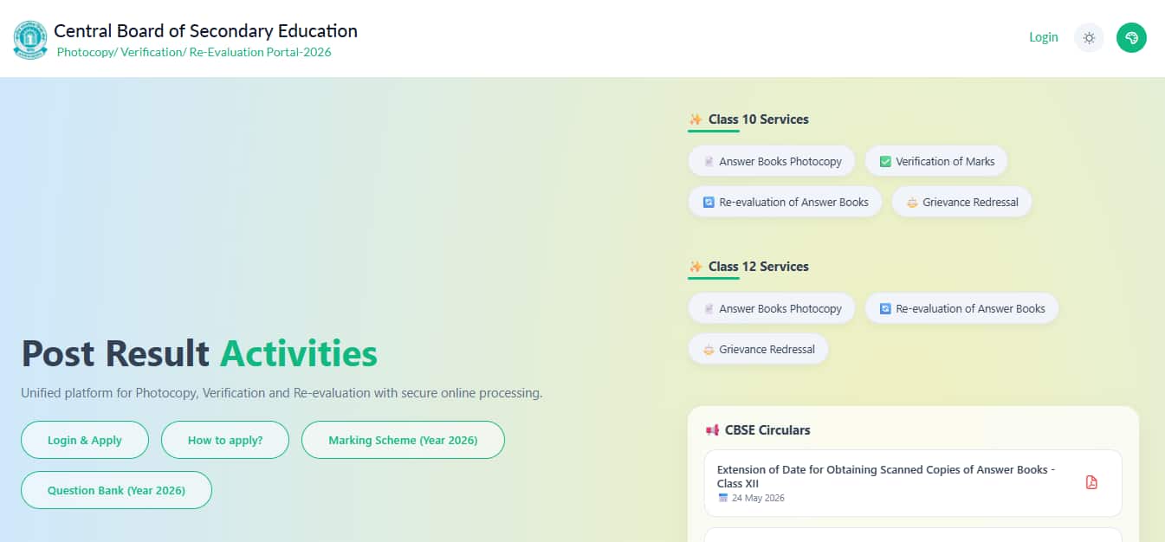Open the Extension of Date circular title
Image resolution: width=1165 pixels, height=542 pixels.
coord(886,476)
